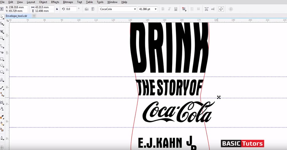Click the height field 12.498 mm
287x150 pixels.
point(44,11)
